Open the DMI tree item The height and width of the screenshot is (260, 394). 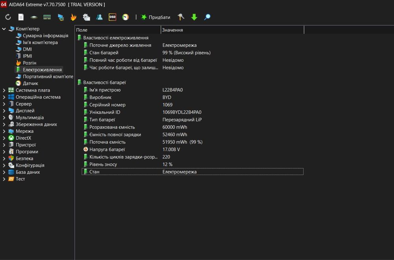coord(27,49)
